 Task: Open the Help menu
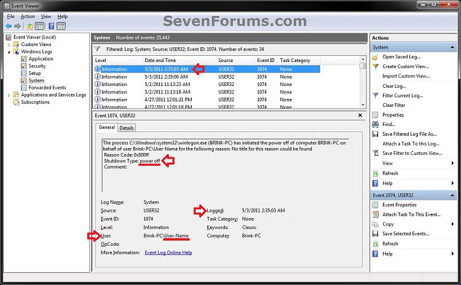click(62, 17)
